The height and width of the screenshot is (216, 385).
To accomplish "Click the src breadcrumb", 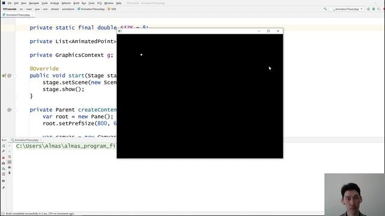I will click(21, 9).
